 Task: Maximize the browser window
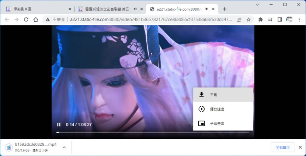pyautogui.click(x=285, y=4)
